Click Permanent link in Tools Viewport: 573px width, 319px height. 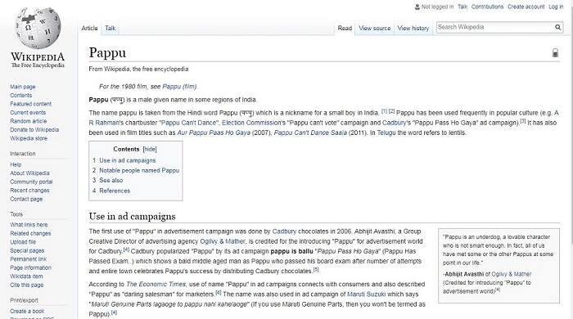(x=28, y=258)
